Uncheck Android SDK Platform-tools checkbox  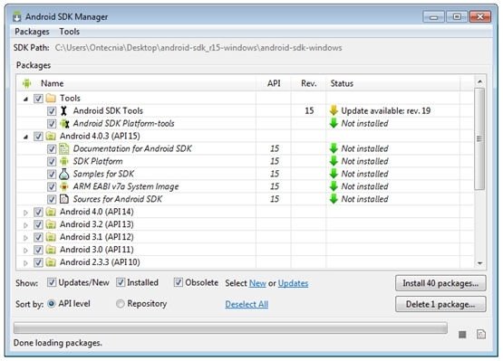coord(52,124)
